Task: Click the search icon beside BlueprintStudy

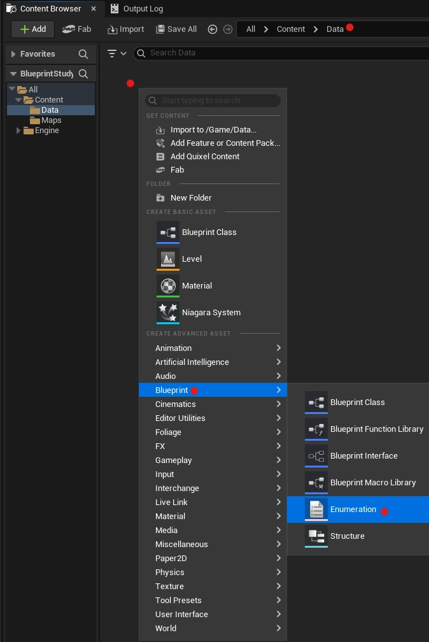Action: point(83,74)
